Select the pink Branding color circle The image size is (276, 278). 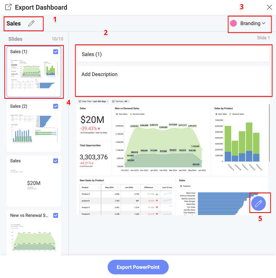[x=233, y=23]
